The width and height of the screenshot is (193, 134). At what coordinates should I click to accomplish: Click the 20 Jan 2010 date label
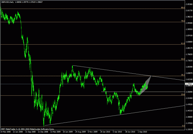coord(105,132)
